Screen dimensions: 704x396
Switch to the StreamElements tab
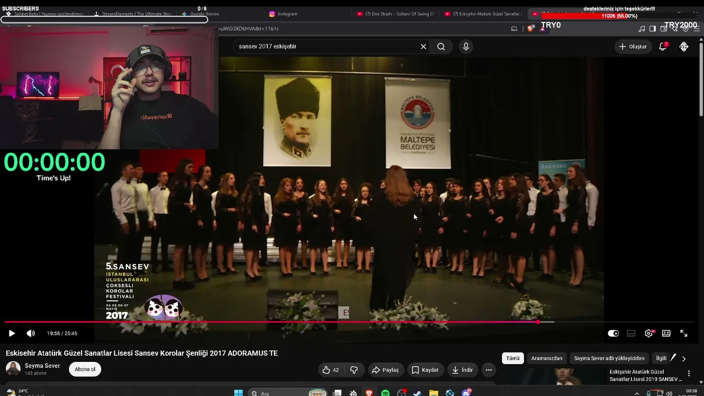[134, 14]
